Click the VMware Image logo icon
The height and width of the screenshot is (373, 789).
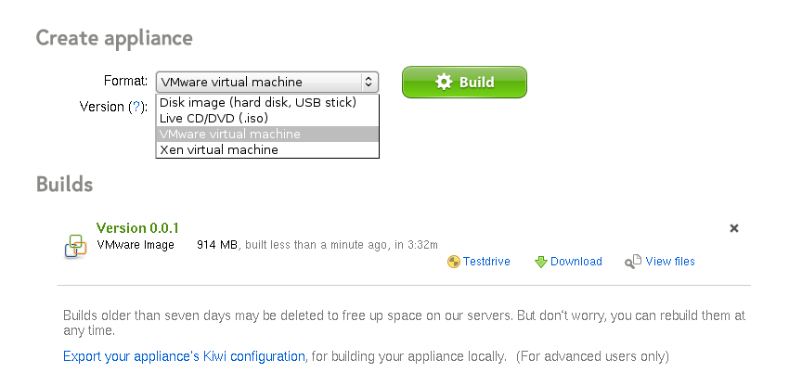pyautogui.click(x=75, y=247)
